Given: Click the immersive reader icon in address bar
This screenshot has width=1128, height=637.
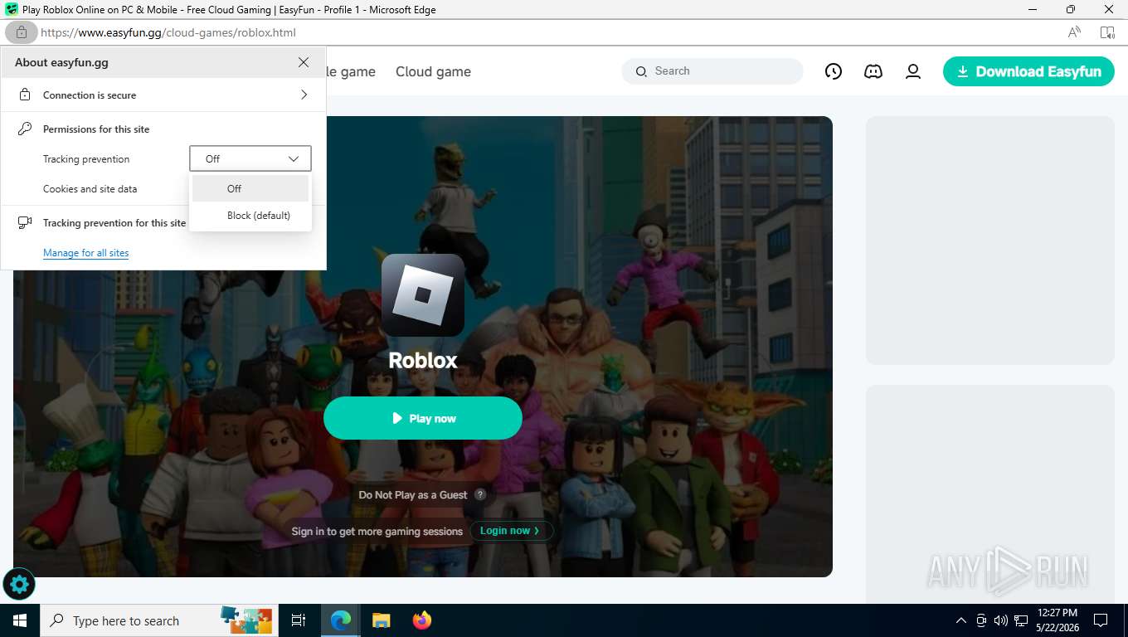Looking at the screenshot, I should point(1107,32).
